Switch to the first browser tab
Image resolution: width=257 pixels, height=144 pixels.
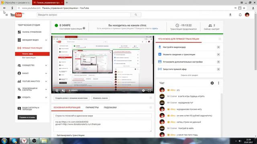point(16,3)
